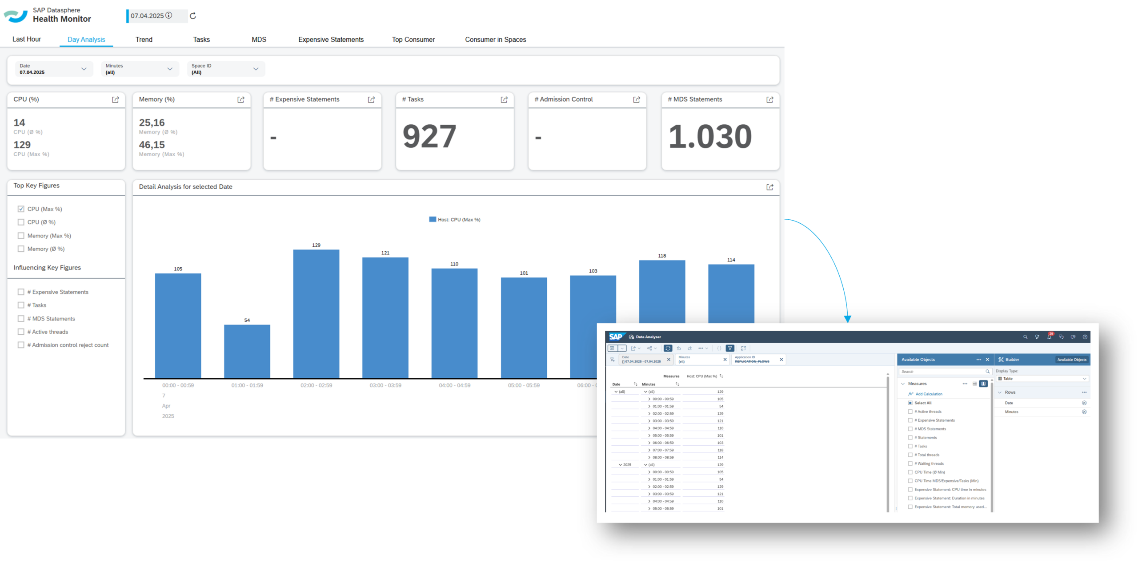Click the undo icon in Data Analyser toolbar

(x=679, y=348)
